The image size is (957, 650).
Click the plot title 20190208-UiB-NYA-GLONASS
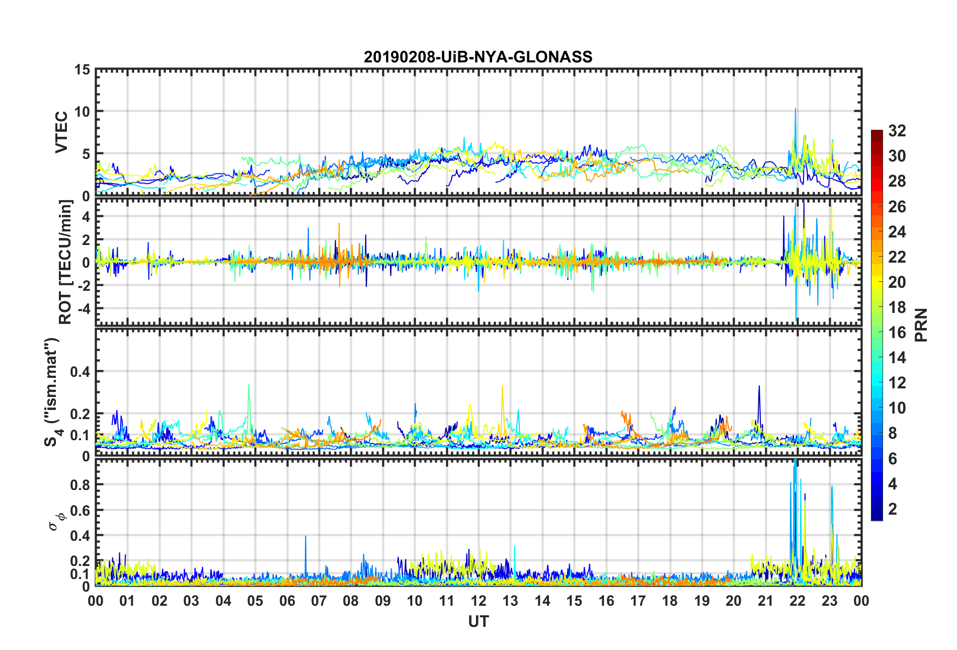[x=478, y=57]
